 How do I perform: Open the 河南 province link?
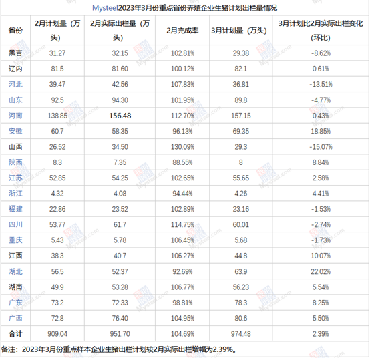pyautogui.click(x=15, y=116)
